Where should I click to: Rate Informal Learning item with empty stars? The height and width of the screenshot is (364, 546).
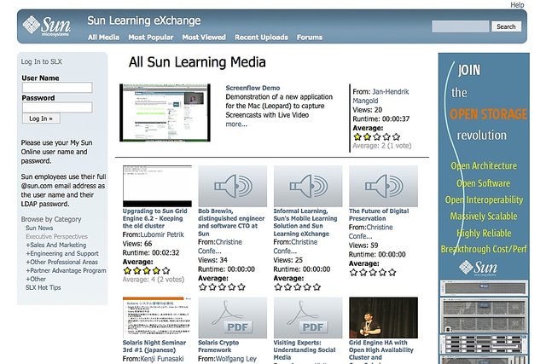(297, 287)
